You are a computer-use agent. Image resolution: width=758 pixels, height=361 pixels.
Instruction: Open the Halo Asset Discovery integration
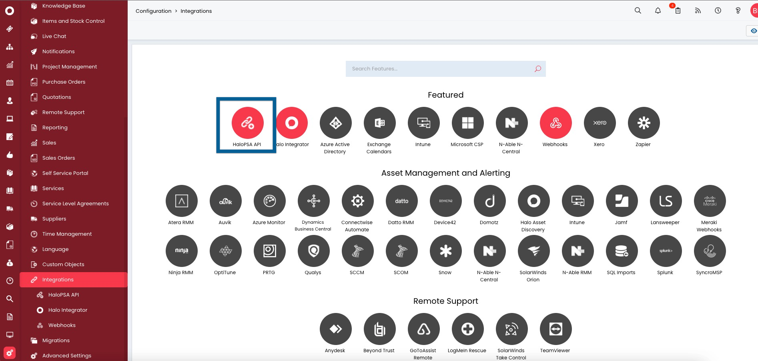[533, 201]
